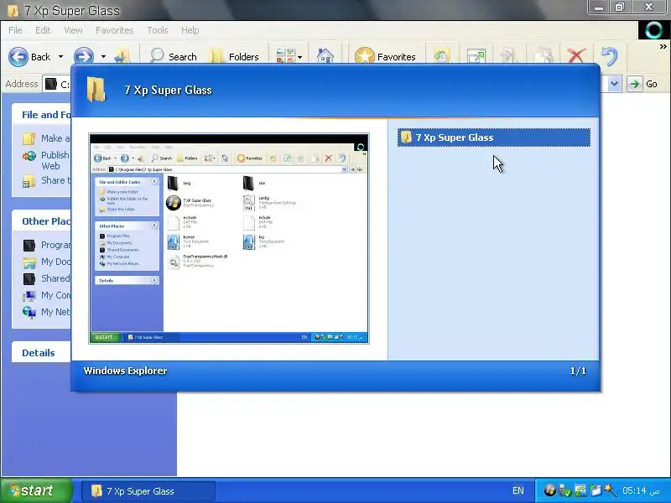The image size is (671, 503).
Task: Open the Back history dropdown arrow
Action: (60, 56)
